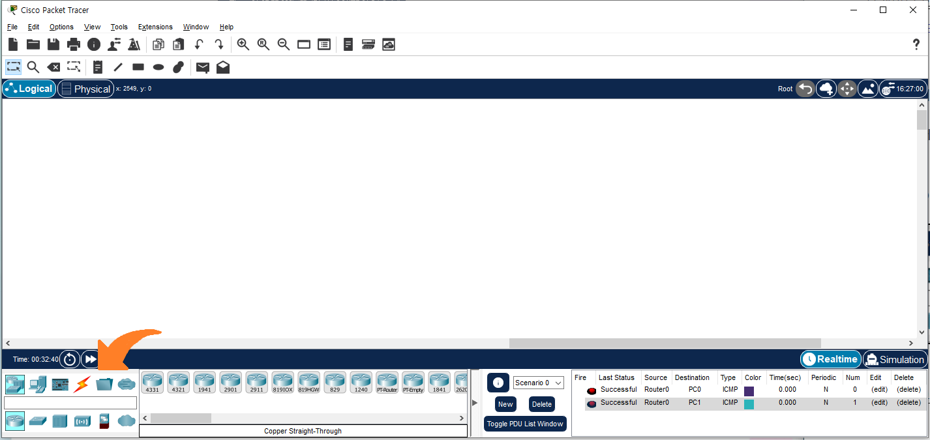The image size is (930, 440).
Task: Select the Draw Freeform tool
Action: tap(179, 67)
